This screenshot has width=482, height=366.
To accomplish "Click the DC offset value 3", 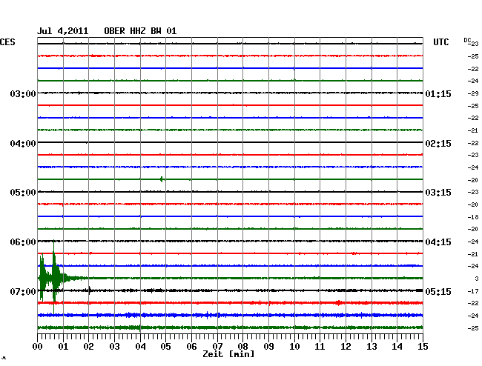I will pos(477,279).
